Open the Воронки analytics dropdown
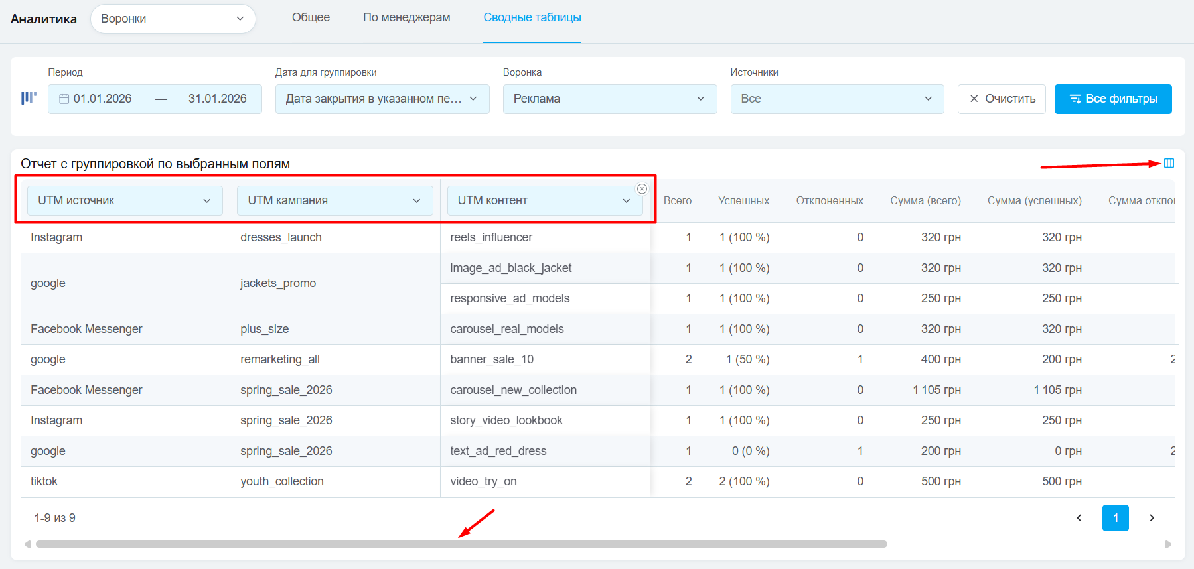Viewport: 1194px width, 569px height. (x=173, y=19)
